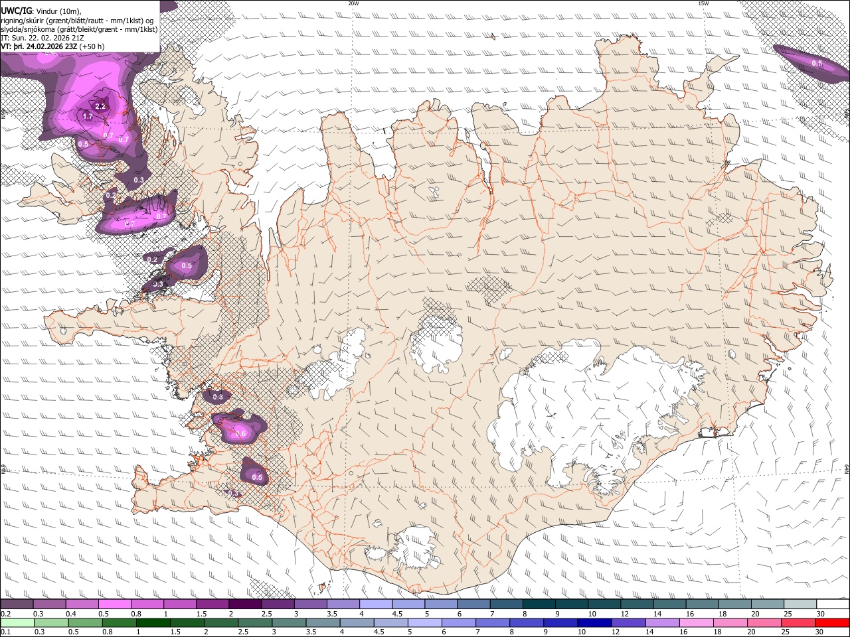Pick the deep navy blue swatch between 10 and 12

[594, 622]
